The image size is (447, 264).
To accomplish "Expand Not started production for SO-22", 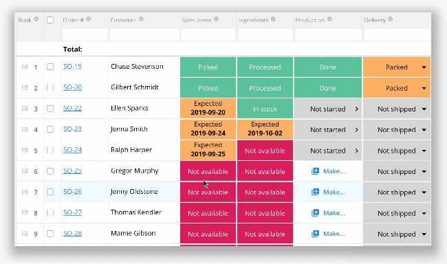I will (x=357, y=109).
